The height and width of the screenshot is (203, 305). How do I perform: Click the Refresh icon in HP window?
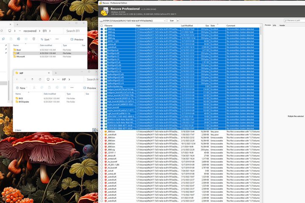[40, 79]
